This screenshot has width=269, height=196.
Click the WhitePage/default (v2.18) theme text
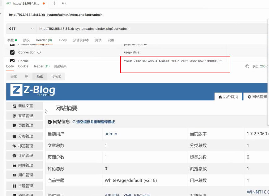(131, 180)
